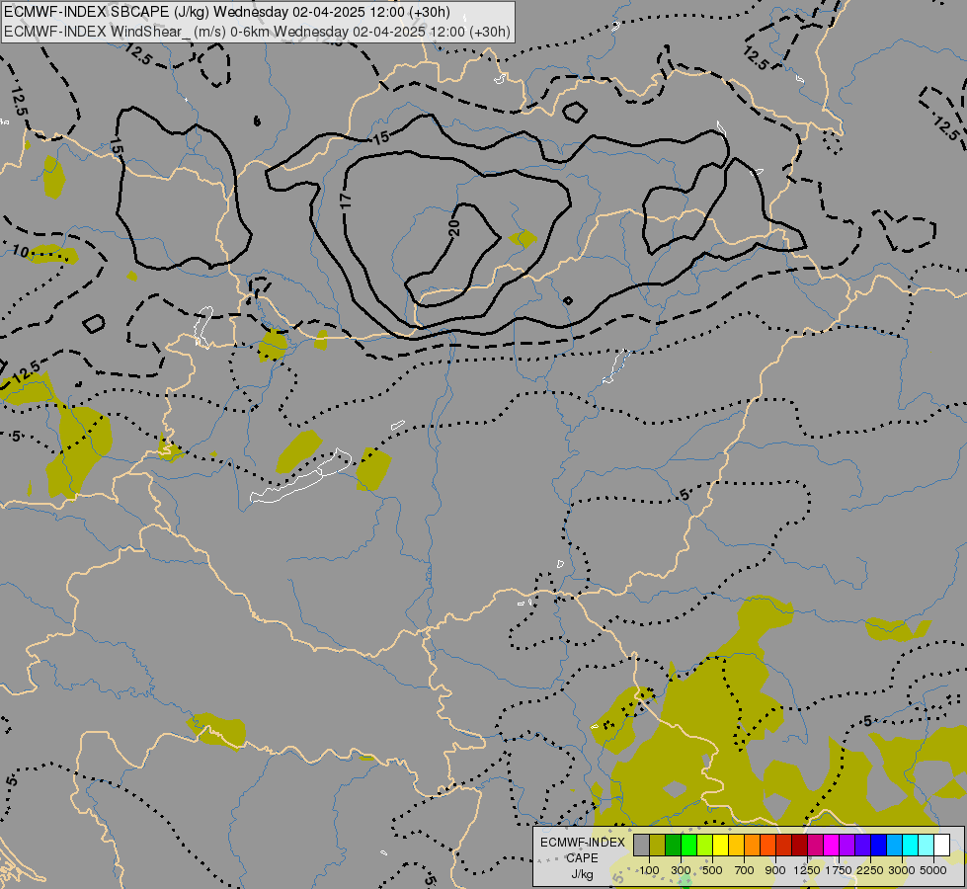Click the pink-crimson 1250 J/kg swatch
967x889 pixels.
pos(815,846)
